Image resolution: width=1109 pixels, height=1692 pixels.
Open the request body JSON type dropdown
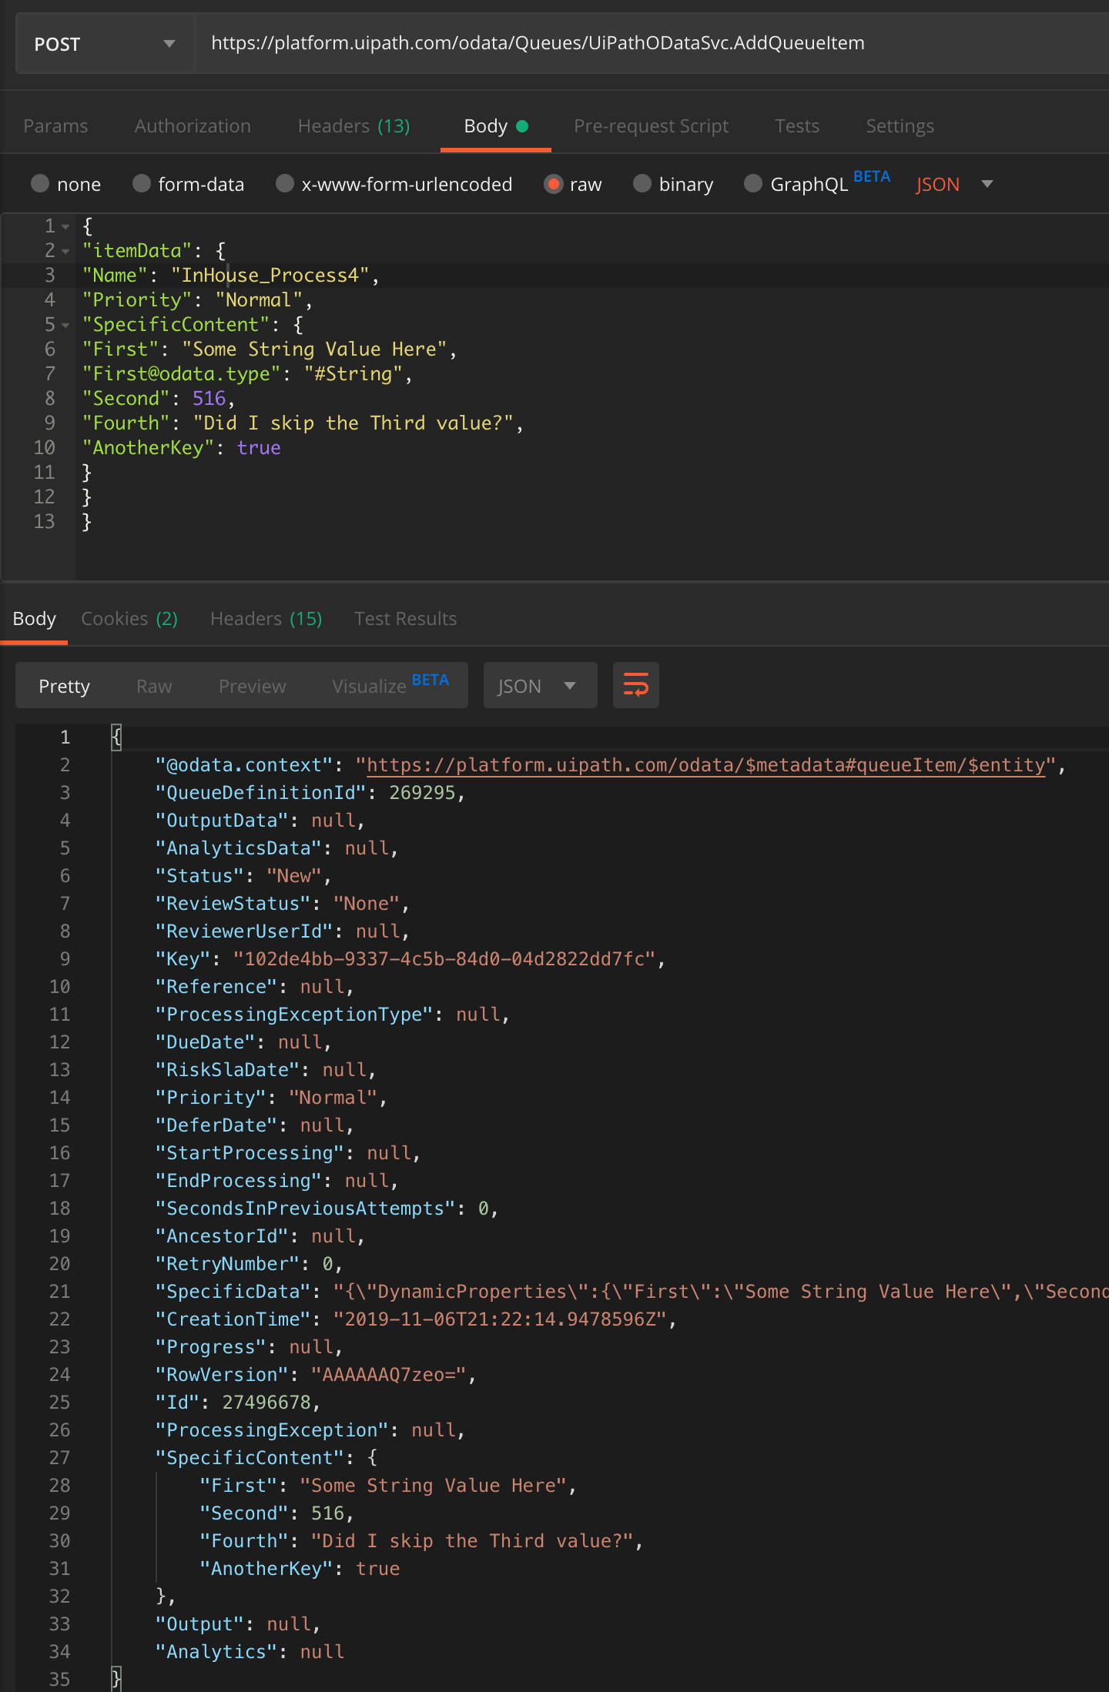[x=954, y=184]
